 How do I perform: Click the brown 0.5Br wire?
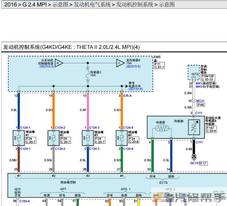pos(19,159)
